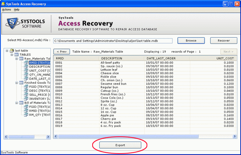Click cell 'Sp. sauce (oz.)'
This screenshot has height=155, width=241.
[x=111, y=66]
